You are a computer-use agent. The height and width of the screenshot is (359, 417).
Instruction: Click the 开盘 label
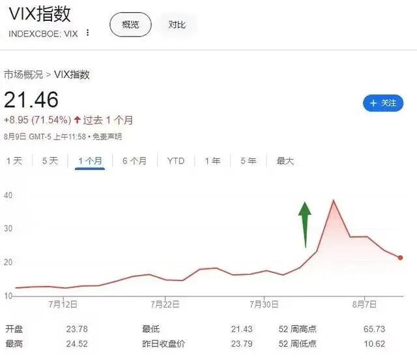coord(14,329)
